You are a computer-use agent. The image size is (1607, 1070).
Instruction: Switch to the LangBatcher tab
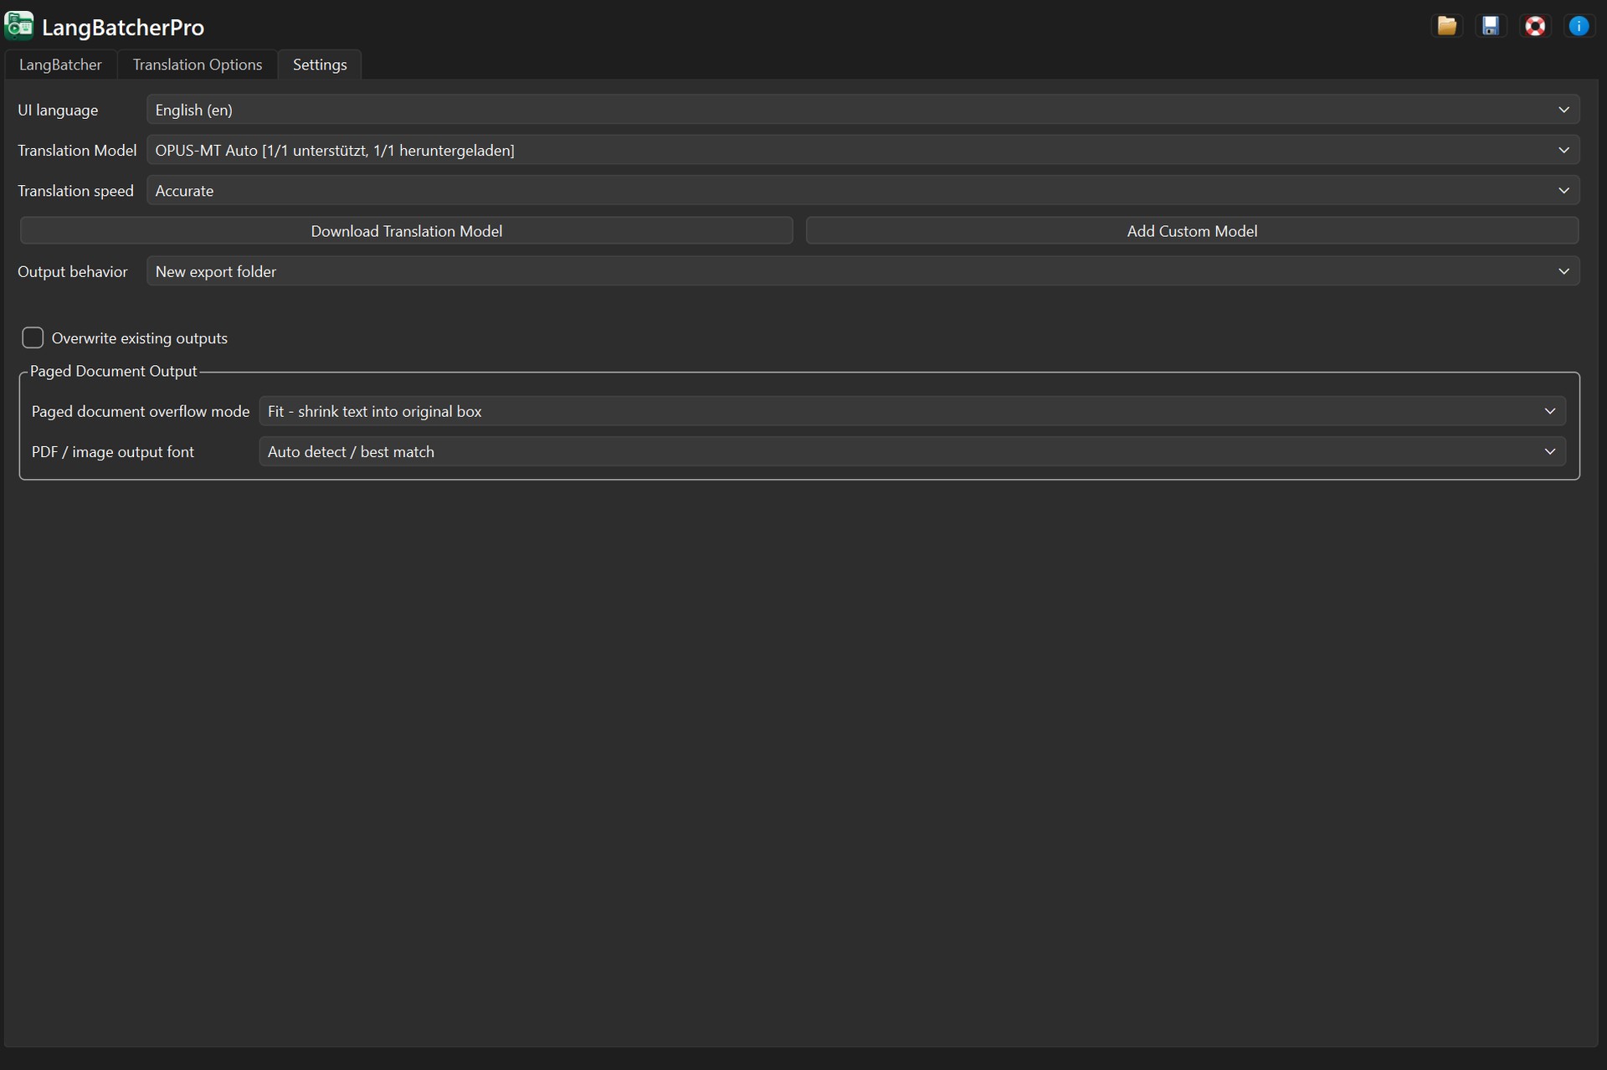click(60, 64)
